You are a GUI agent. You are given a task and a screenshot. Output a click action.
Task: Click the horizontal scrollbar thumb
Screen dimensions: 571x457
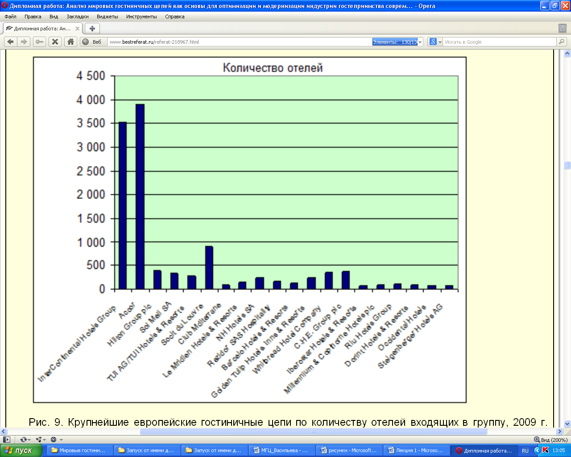point(313,432)
